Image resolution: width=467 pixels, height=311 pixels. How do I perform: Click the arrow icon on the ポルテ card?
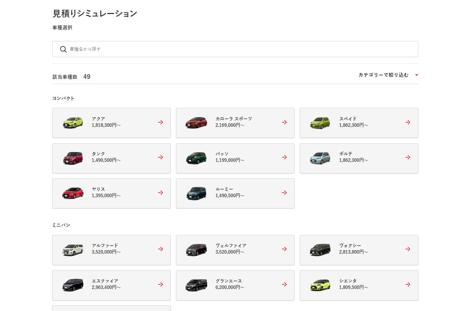tap(408, 157)
